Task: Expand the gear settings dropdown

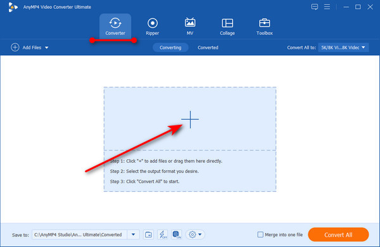Action: (195, 234)
